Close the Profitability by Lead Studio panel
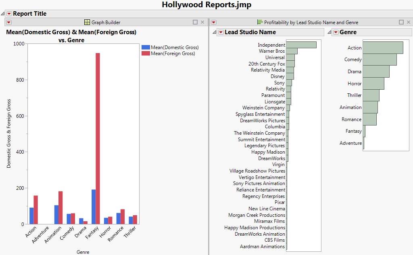Viewport: 413px width, 255px height. tap(408, 23)
